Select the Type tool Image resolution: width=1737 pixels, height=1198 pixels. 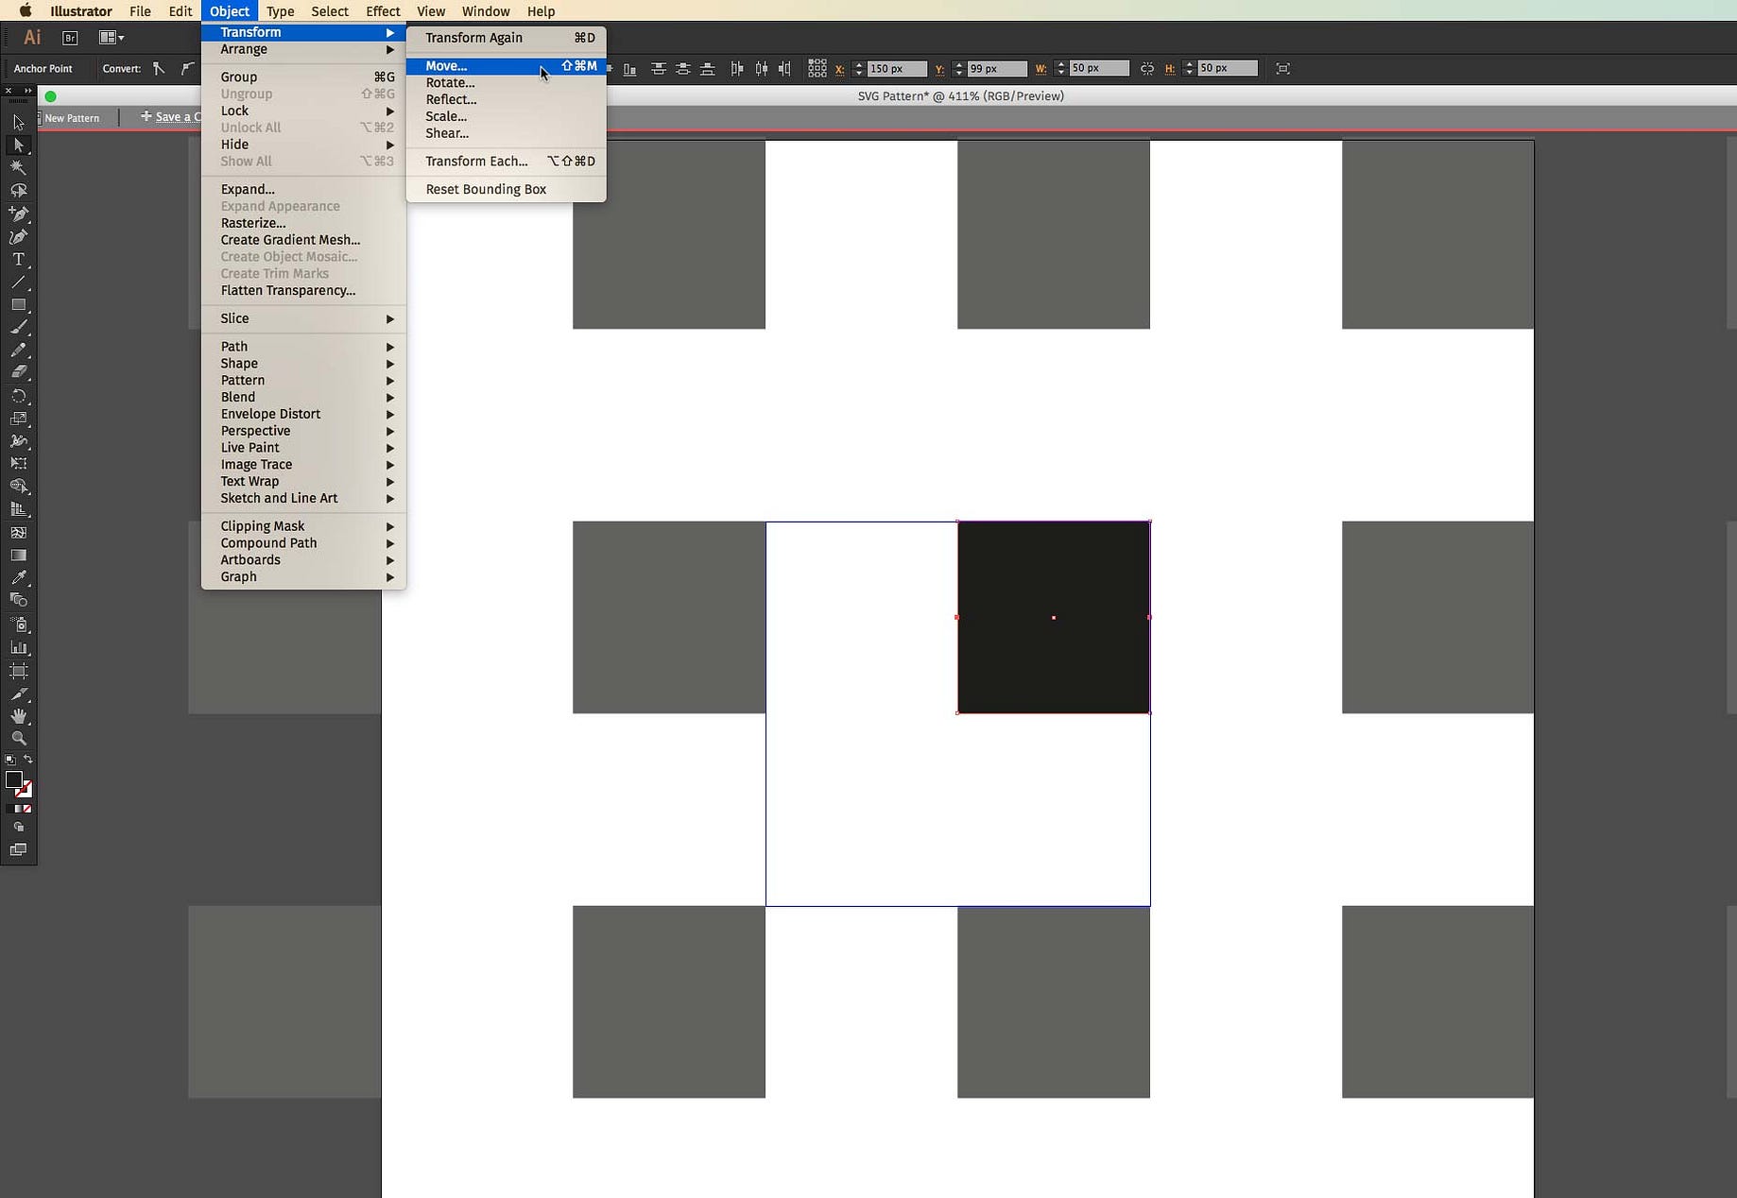[18, 260]
